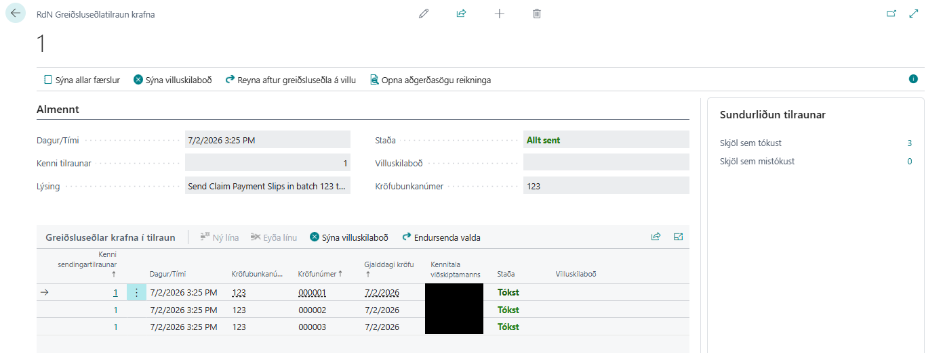This screenshot has height=353, width=943.
Task: Sort by Kröfunúmer column header
Action: pos(317,274)
